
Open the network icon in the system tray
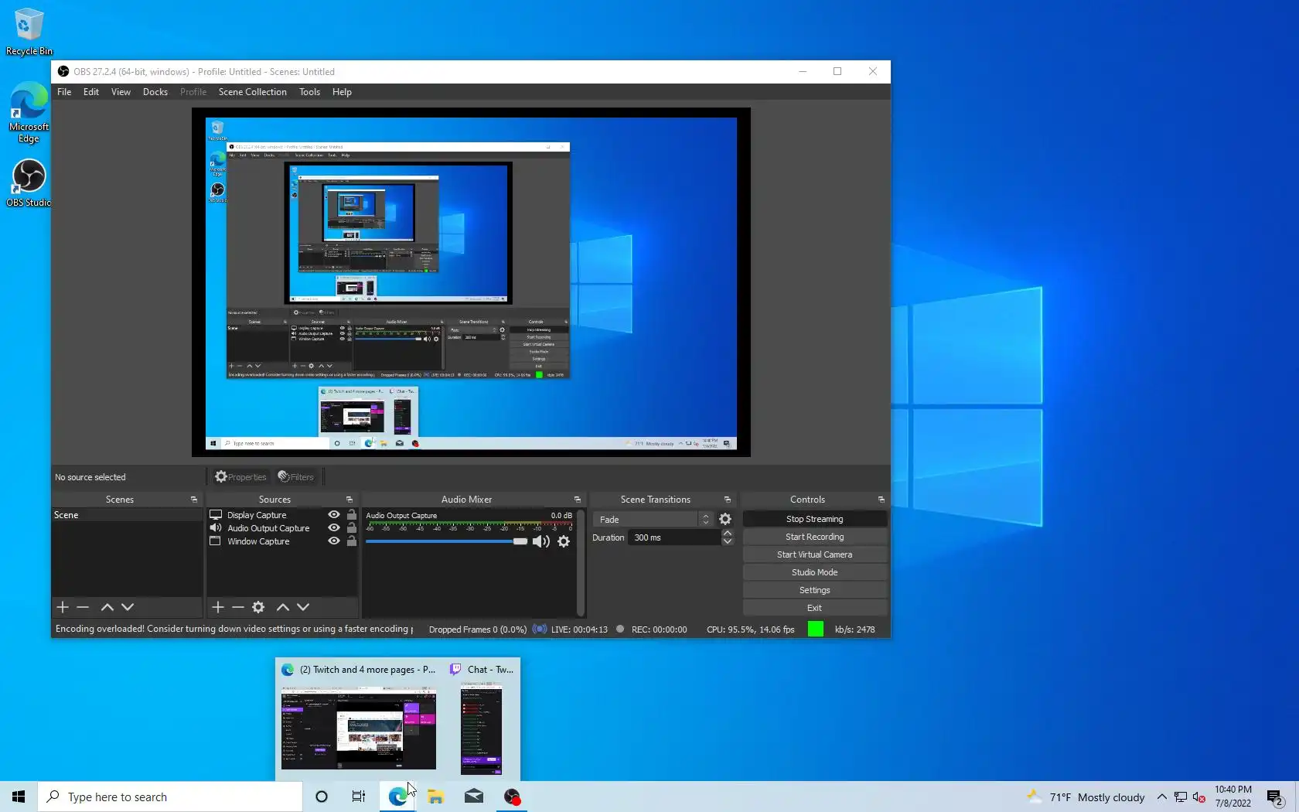point(1181,797)
